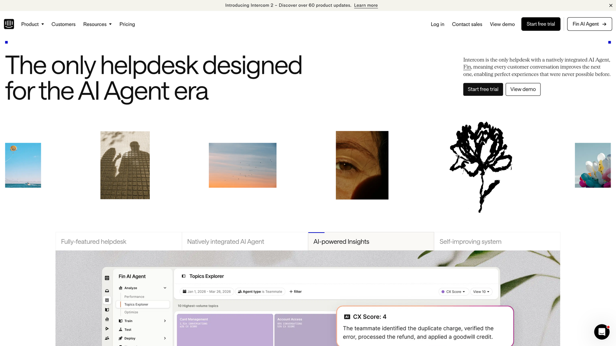Click the close-up eye photo
Image resolution: width=616 pixels, height=346 pixels.
point(362,165)
